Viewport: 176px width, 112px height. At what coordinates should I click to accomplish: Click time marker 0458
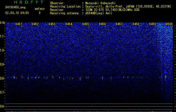(136, 24)
